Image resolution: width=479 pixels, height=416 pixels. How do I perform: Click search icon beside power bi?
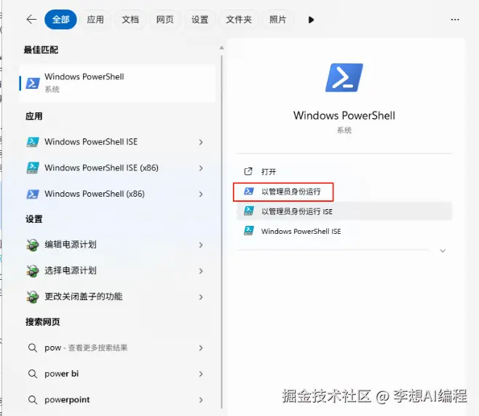[33, 374]
